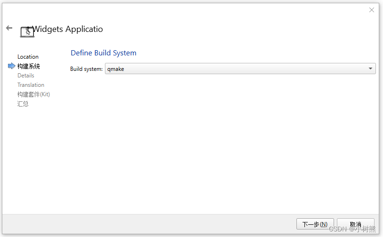Go back using the left arrow icon
This screenshot has width=383, height=237.
9,28
